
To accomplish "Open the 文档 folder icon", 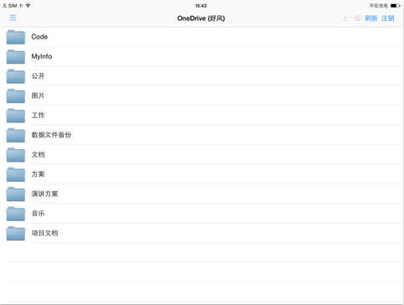I will (x=16, y=155).
